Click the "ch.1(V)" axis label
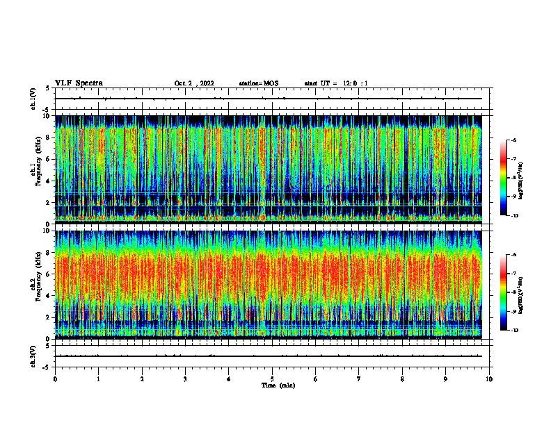Screen dimensions: 551x425 pyautogui.click(x=33, y=99)
